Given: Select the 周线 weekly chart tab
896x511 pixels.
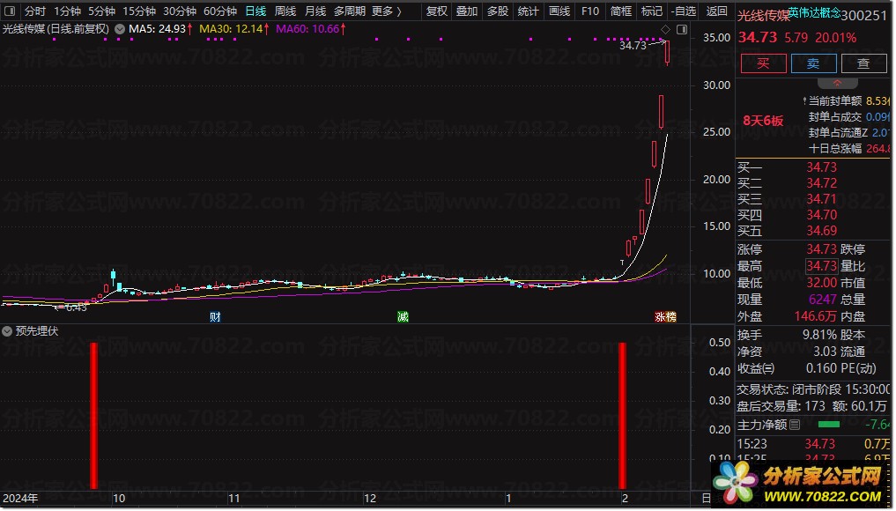Looking at the screenshot, I should pyautogui.click(x=285, y=11).
